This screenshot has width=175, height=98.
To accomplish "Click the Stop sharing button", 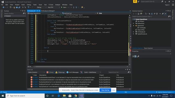I will click(x=105, y=90).
